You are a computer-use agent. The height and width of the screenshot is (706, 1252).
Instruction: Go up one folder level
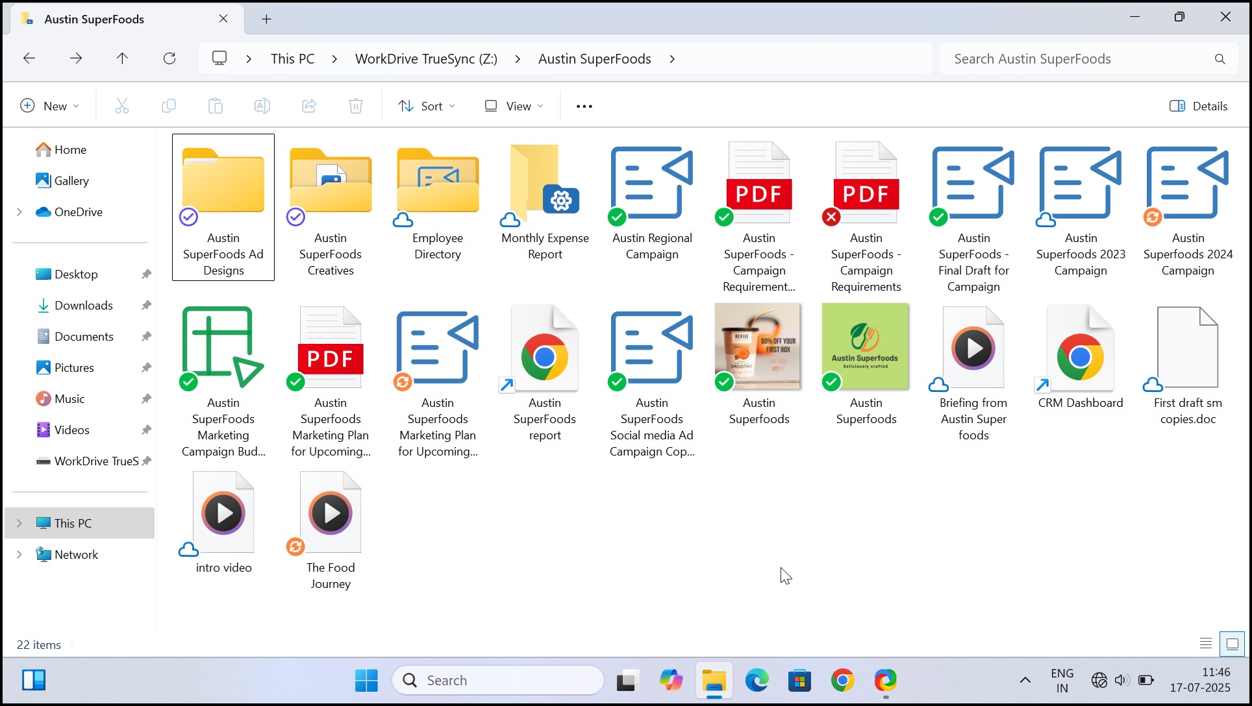pos(122,58)
